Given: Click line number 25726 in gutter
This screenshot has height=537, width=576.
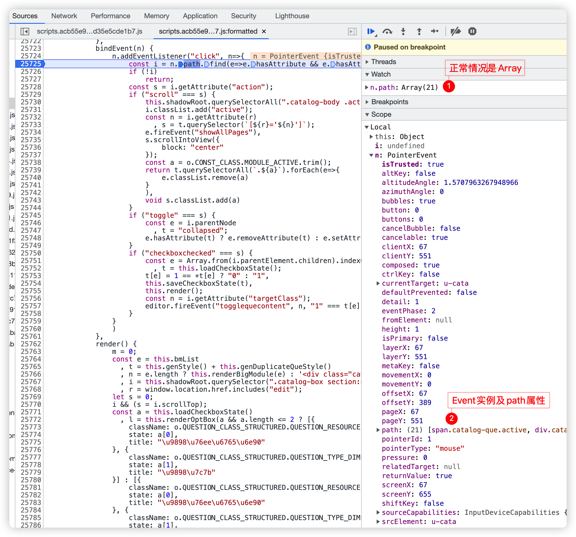Looking at the screenshot, I should (x=31, y=72).
